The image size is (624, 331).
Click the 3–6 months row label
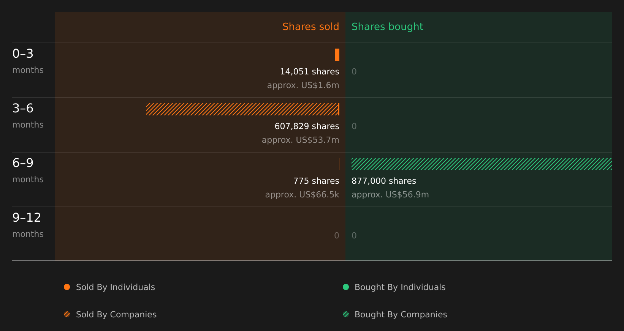pos(28,115)
